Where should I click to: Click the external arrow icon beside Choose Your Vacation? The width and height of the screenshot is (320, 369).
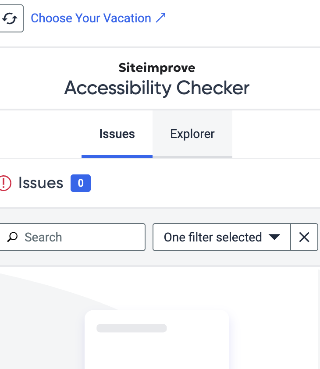[x=161, y=18]
